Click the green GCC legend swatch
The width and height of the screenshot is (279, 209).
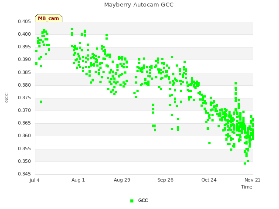point(132,201)
